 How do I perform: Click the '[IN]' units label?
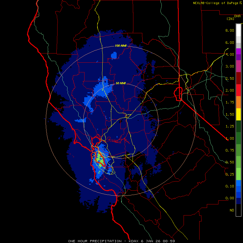pyautogui.click(x=231, y=19)
